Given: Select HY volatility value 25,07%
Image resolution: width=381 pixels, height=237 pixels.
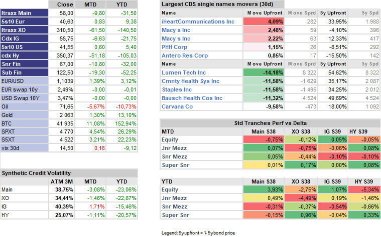Looking at the screenshot, I should tap(64, 215).
